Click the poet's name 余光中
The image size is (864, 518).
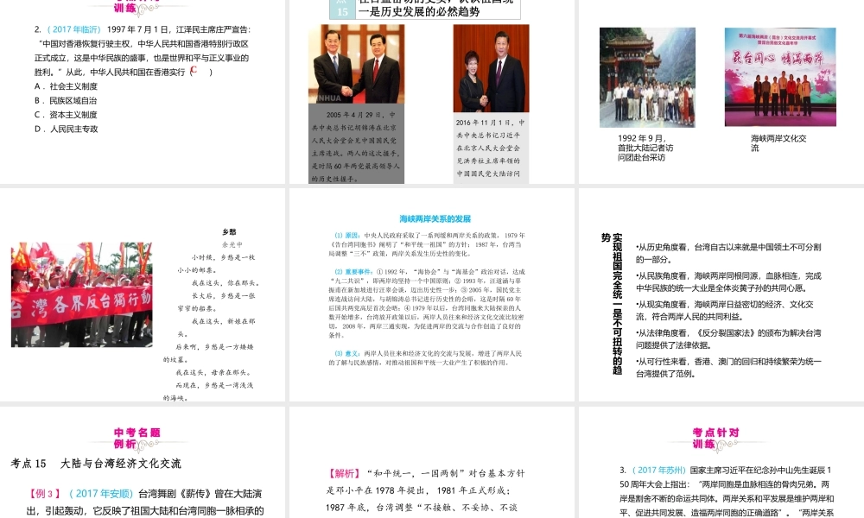click(x=232, y=244)
